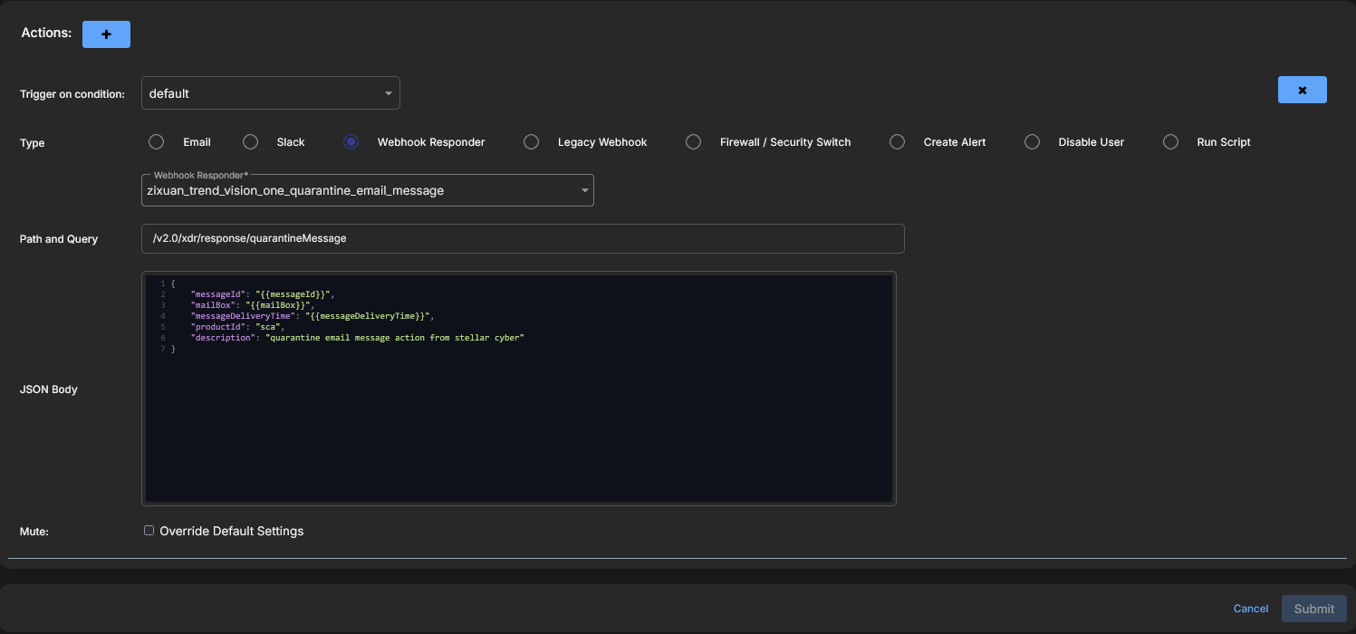
Task: Click the messageId line in JSON body
Action: [263, 294]
